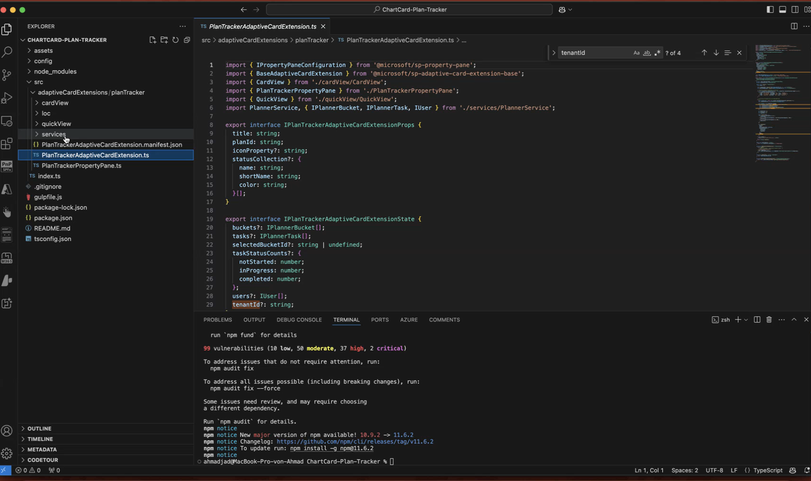Image resolution: width=811 pixels, height=481 pixels.
Task: Expand the replace field chevron
Action: 553,52
